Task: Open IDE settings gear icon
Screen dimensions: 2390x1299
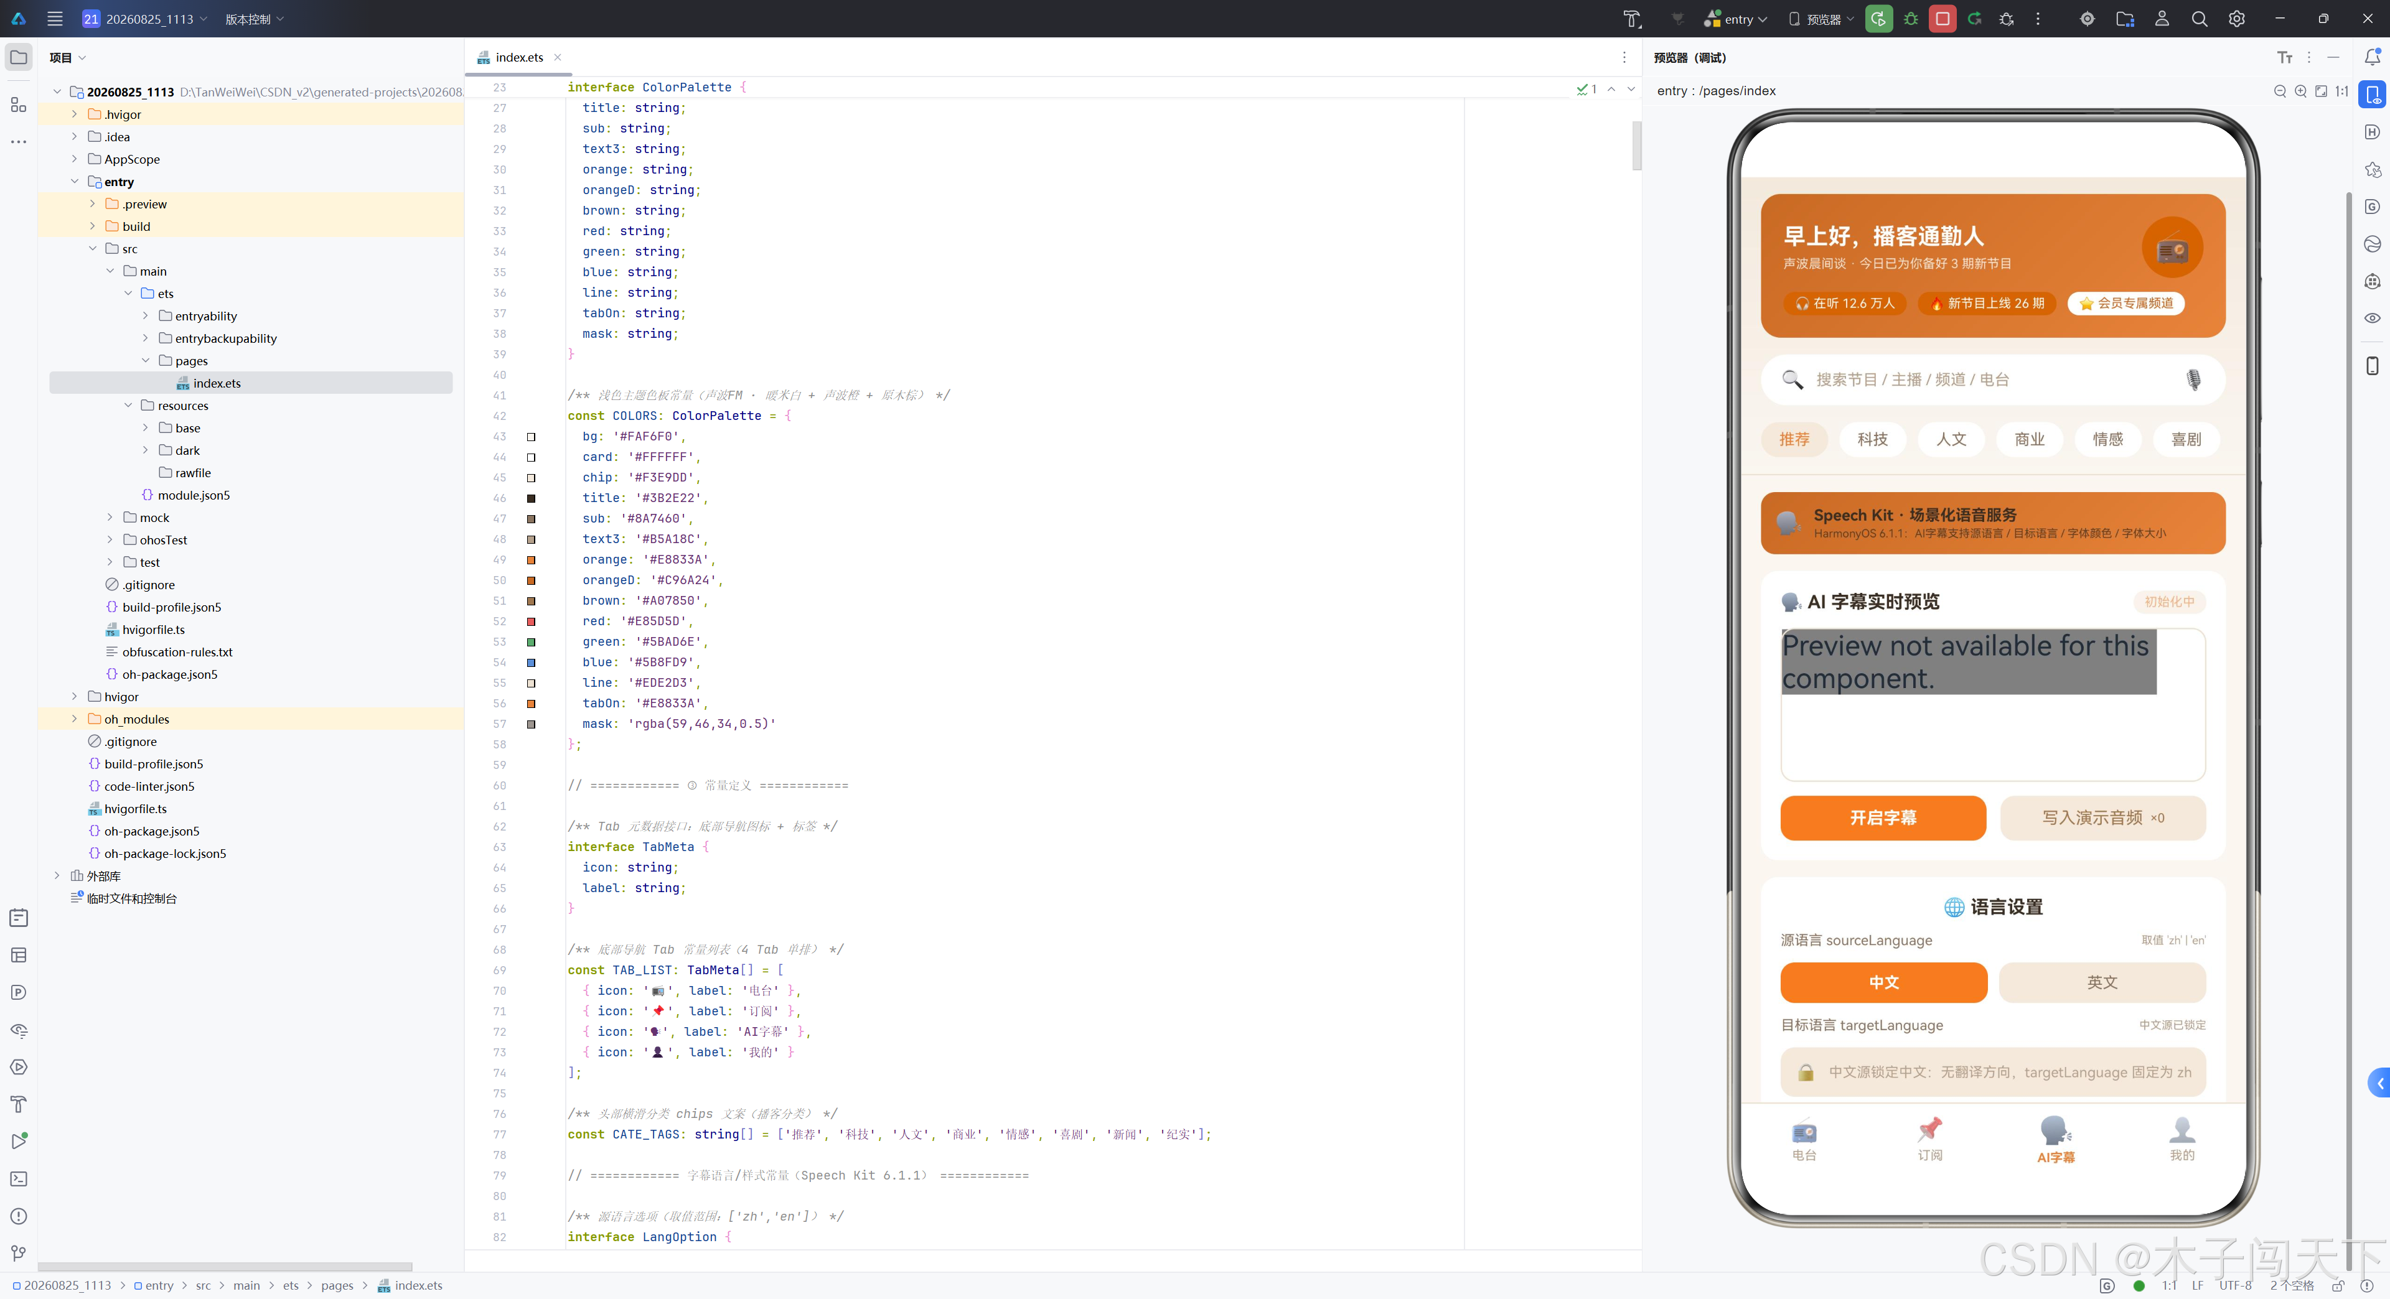Action: [x=2236, y=19]
